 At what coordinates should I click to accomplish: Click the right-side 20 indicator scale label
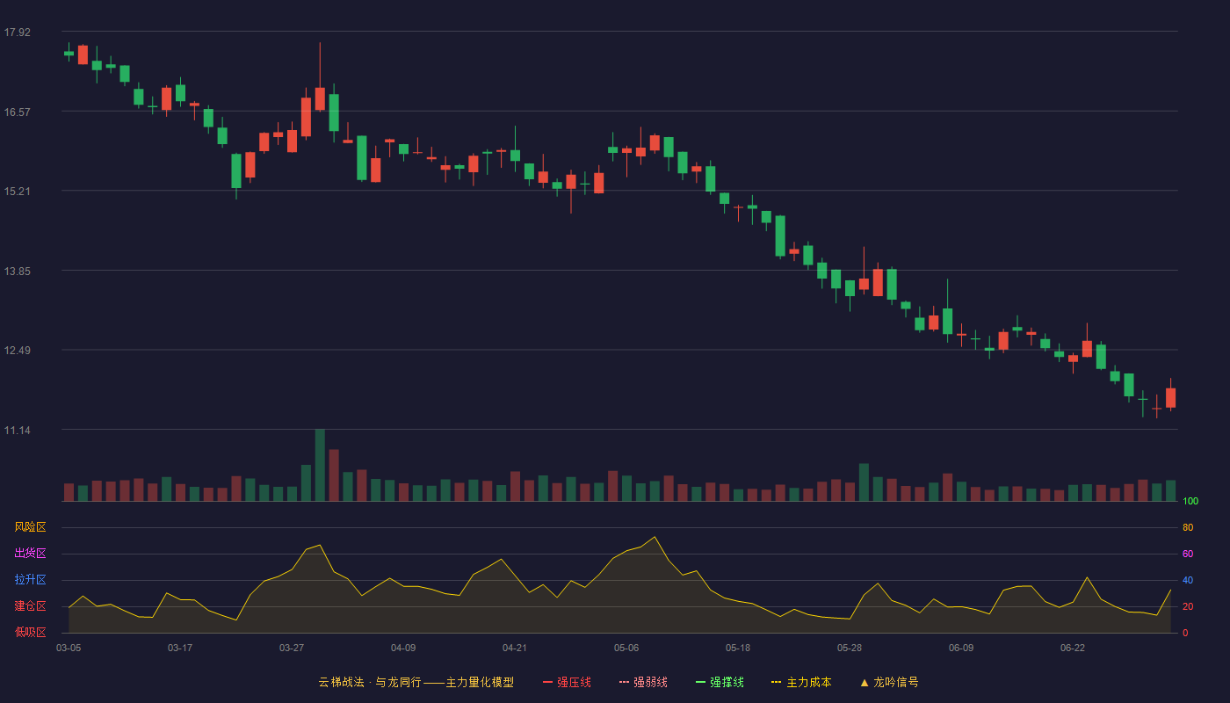(x=1188, y=606)
